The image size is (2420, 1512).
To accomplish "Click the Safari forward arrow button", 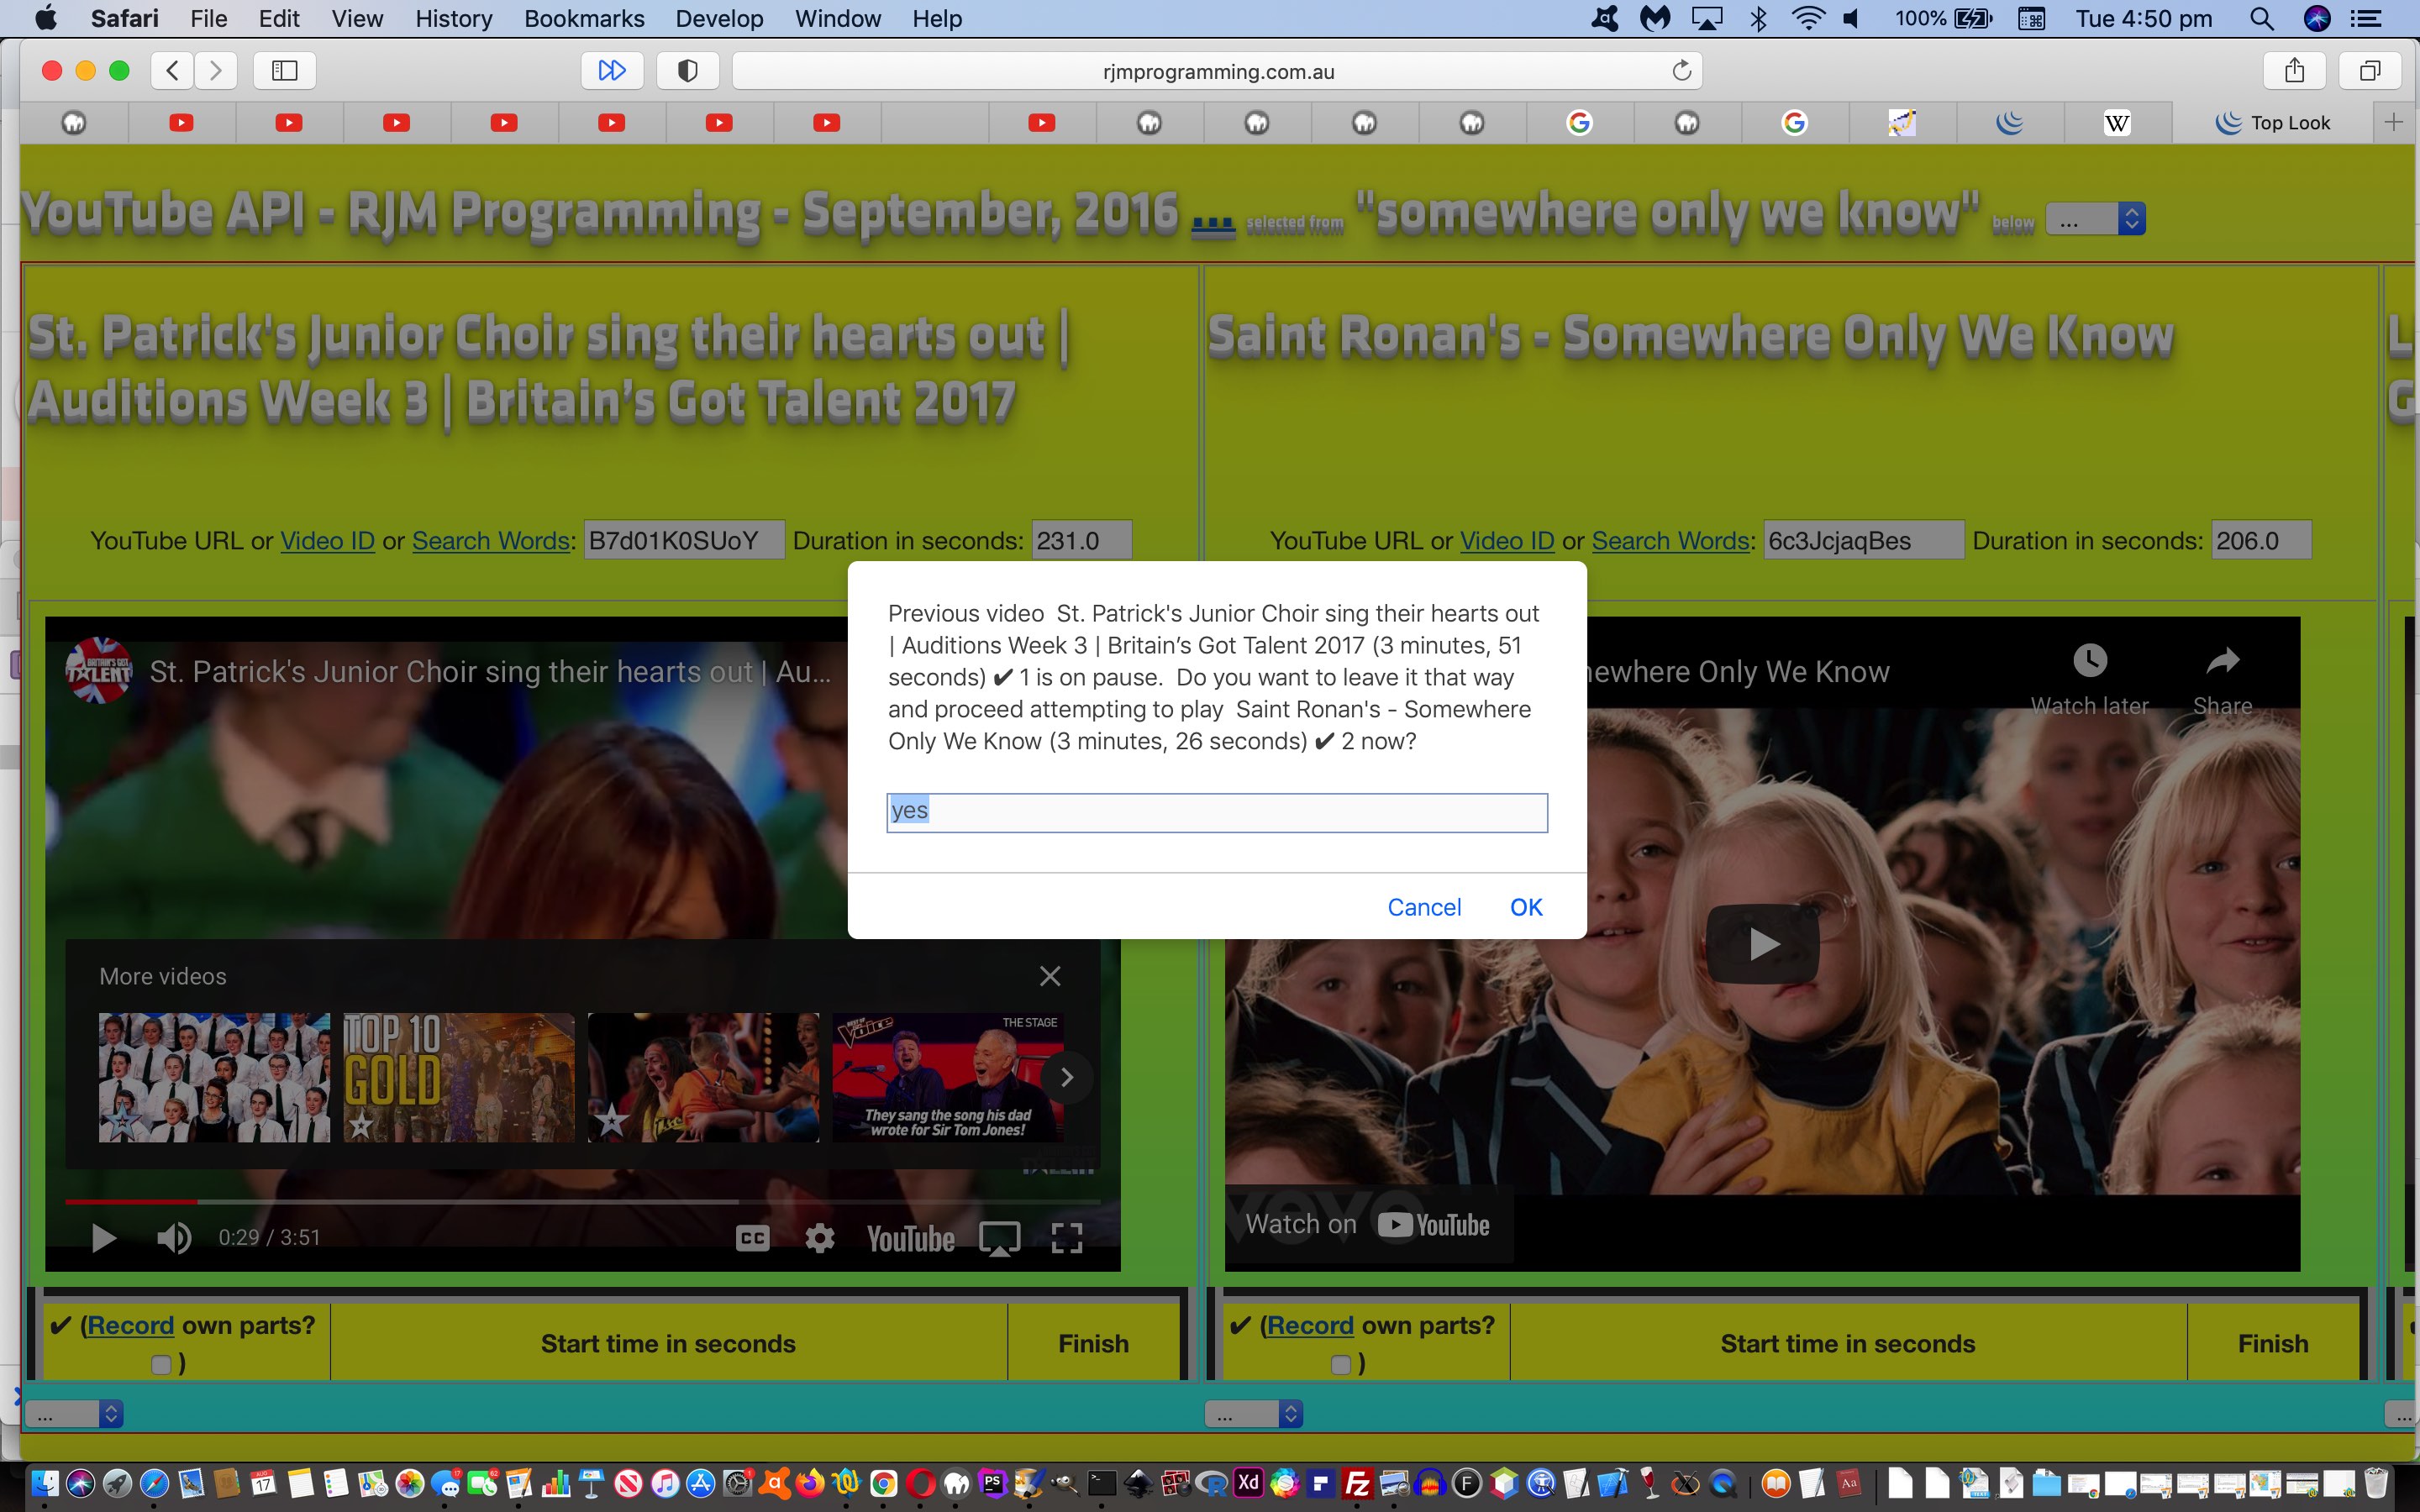I will (x=215, y=70).
